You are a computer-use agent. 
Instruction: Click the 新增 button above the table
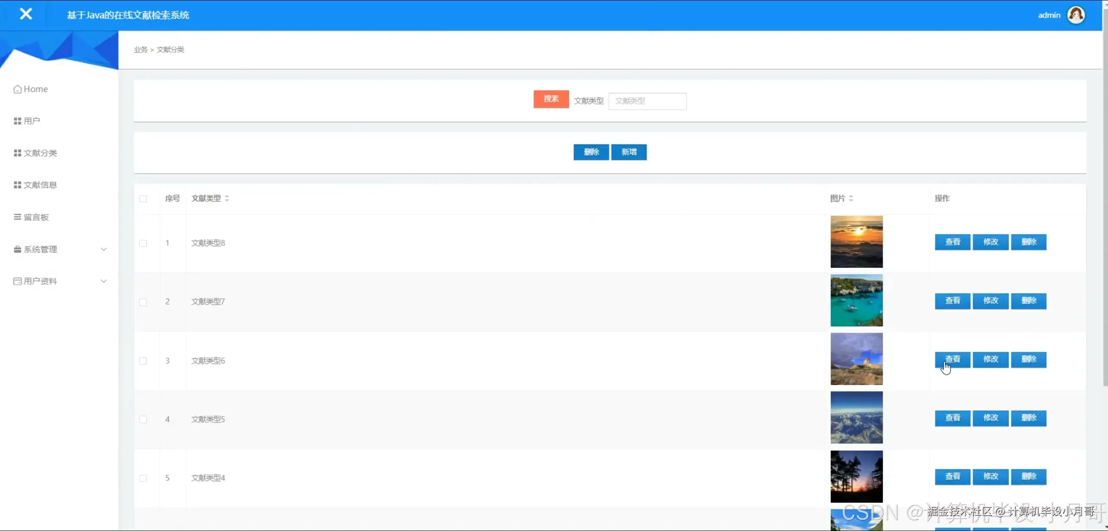(x=629, y=152)
